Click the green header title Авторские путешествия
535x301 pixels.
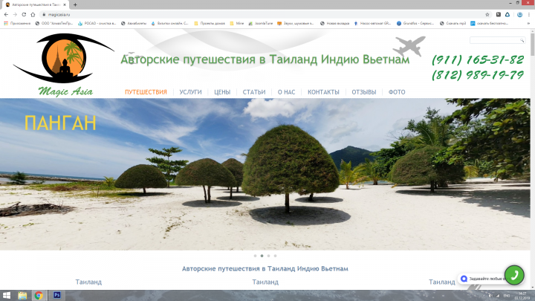[x=265, y=59]
